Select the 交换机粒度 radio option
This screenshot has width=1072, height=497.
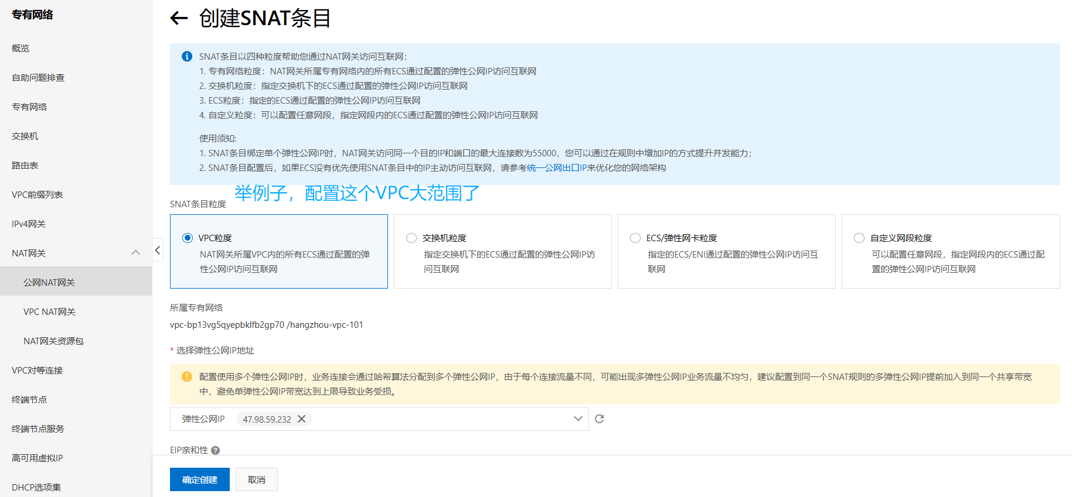pyautogui.click(x=411, y=238)
